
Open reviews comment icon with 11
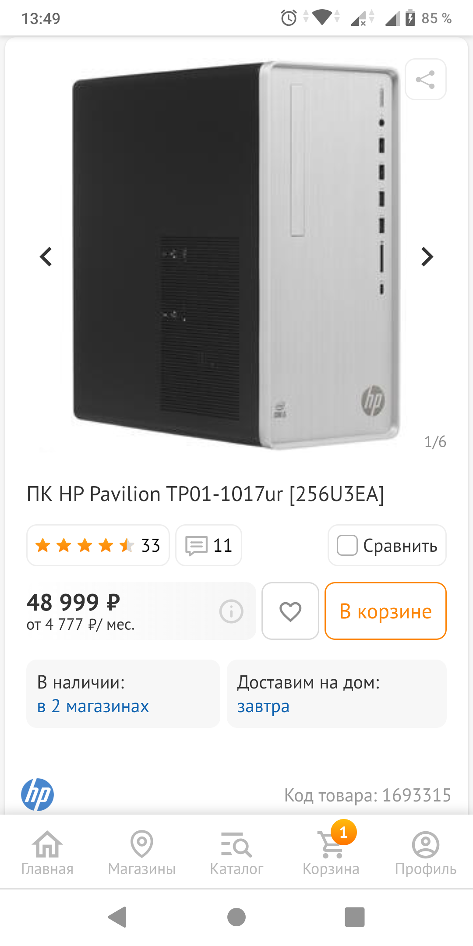pos(208,545)
